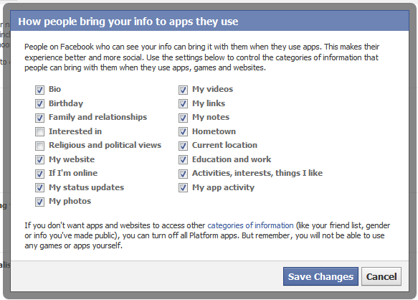This screenshot has width=418, height=300.
Task: Click the Save Changes button
Action: 320,276
